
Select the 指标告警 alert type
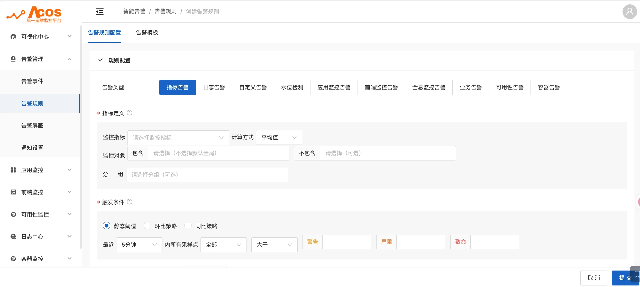[178, 87]
